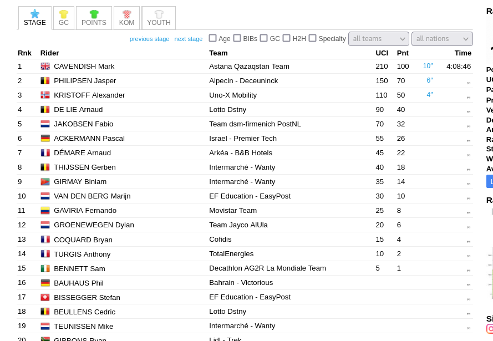Click the flag beside Coquard

tap(45, 240)
